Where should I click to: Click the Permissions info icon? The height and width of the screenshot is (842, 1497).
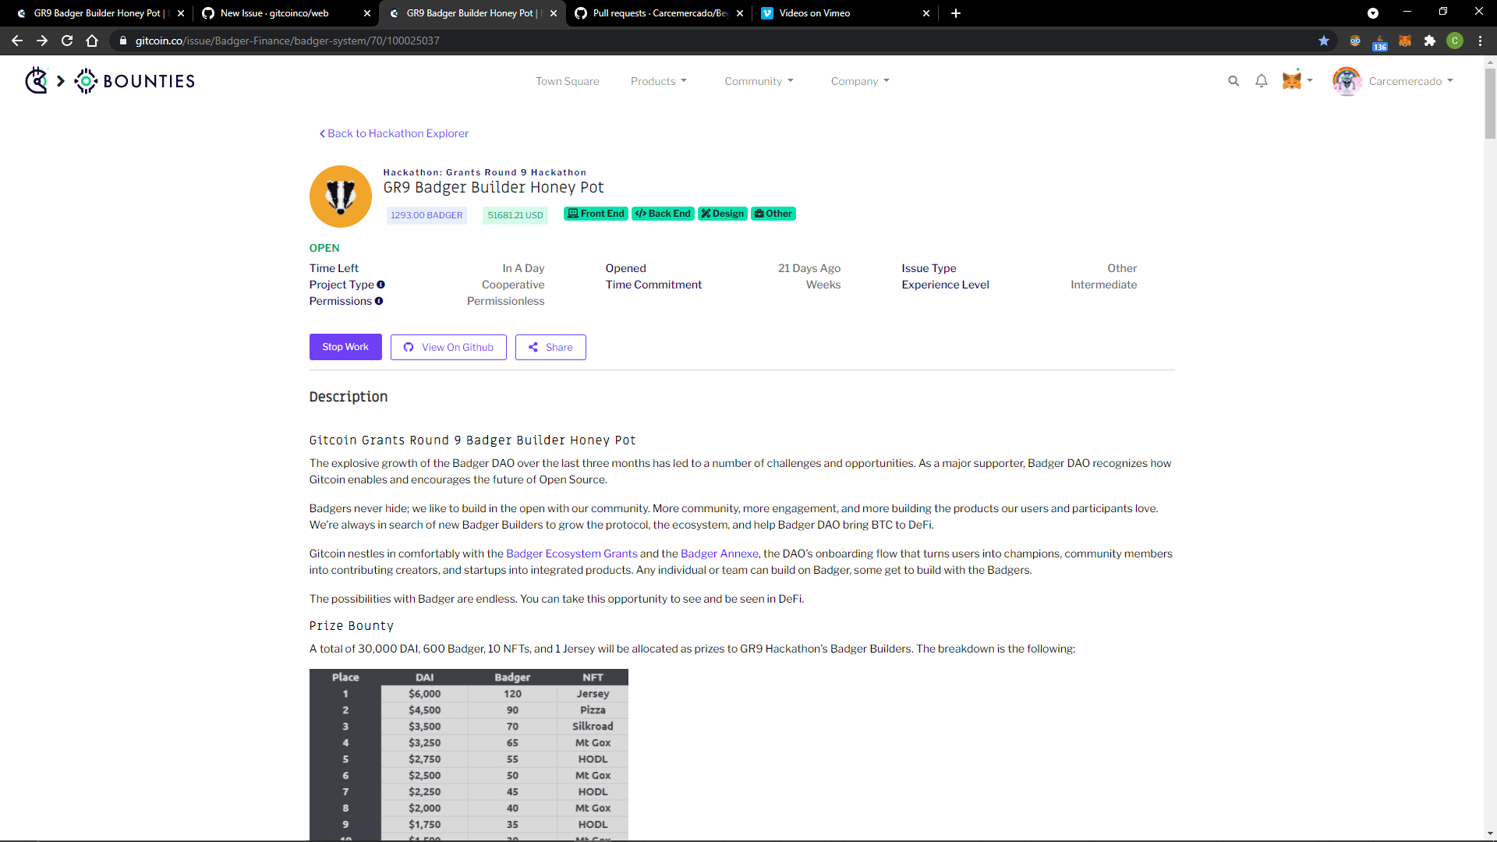pyautogui.click(x=379, y=301)
